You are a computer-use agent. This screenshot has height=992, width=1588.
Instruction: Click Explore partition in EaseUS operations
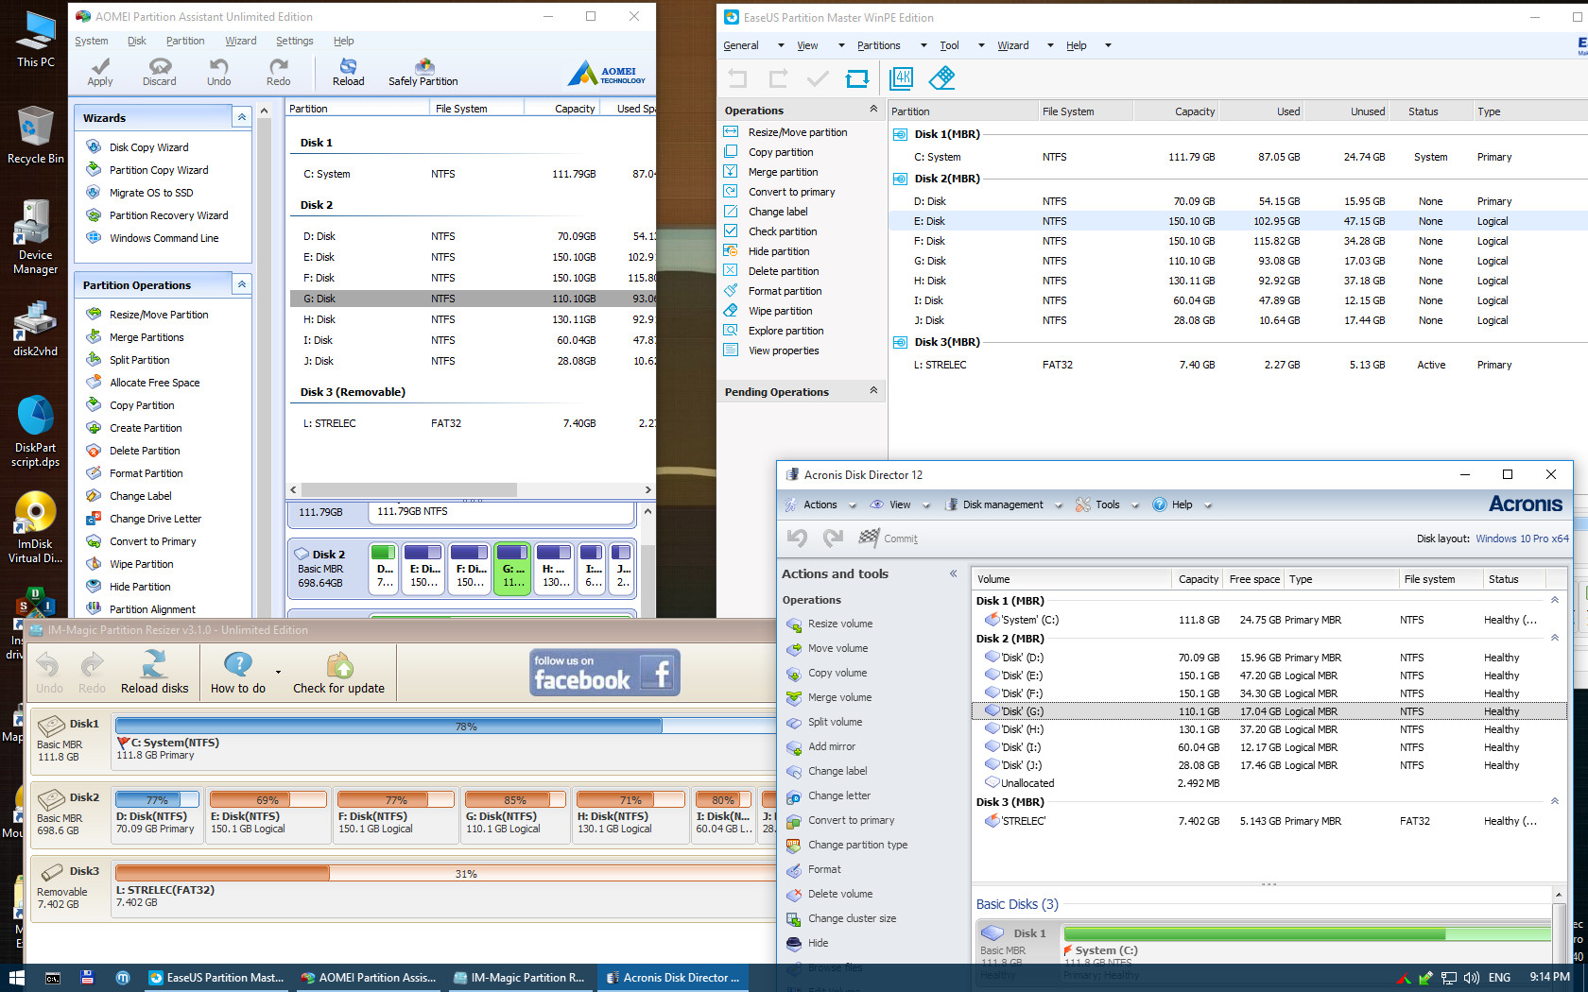785,331
